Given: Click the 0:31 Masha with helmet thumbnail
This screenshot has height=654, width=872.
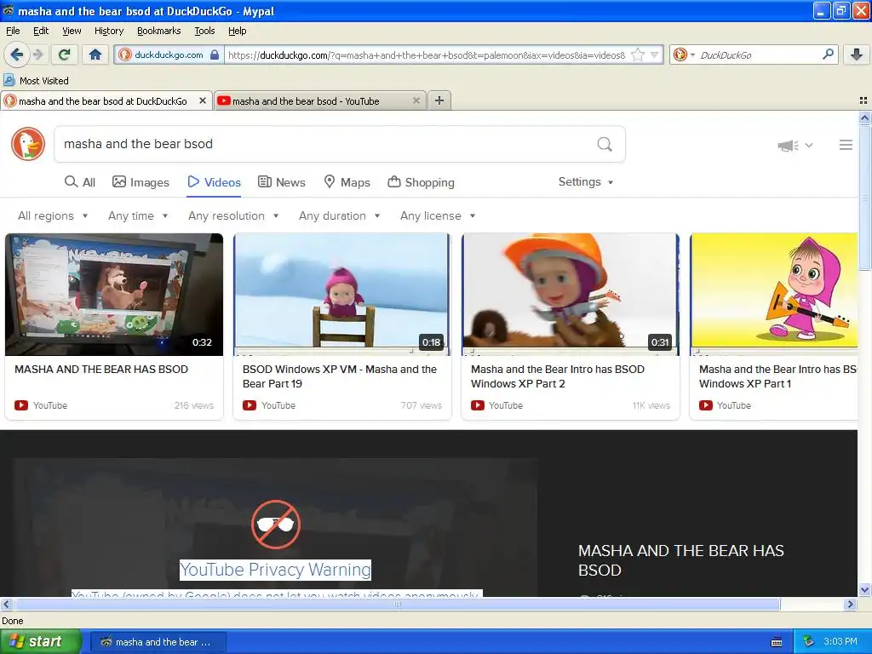Looking at the screenshot, I should coord(571,294).
